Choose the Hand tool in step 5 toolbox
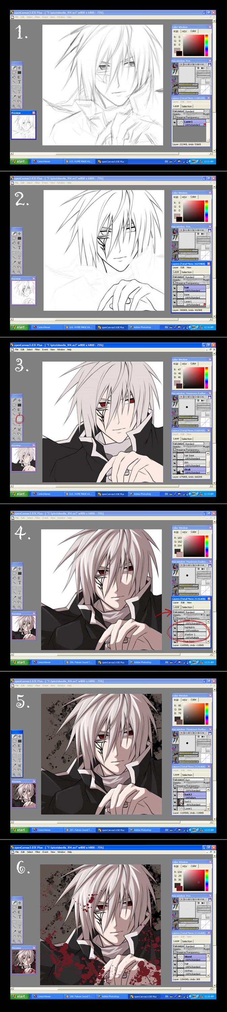Image resolution: width=227 pixels, height=1012 pixels. tap(14, 770)
